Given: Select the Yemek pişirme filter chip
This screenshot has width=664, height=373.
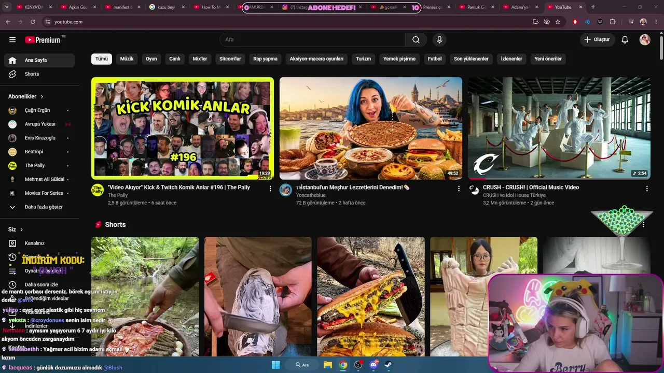Looking at the screenshot, I should pos(399,59).
